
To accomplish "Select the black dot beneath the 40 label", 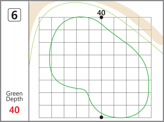I will tap(101, 17).
